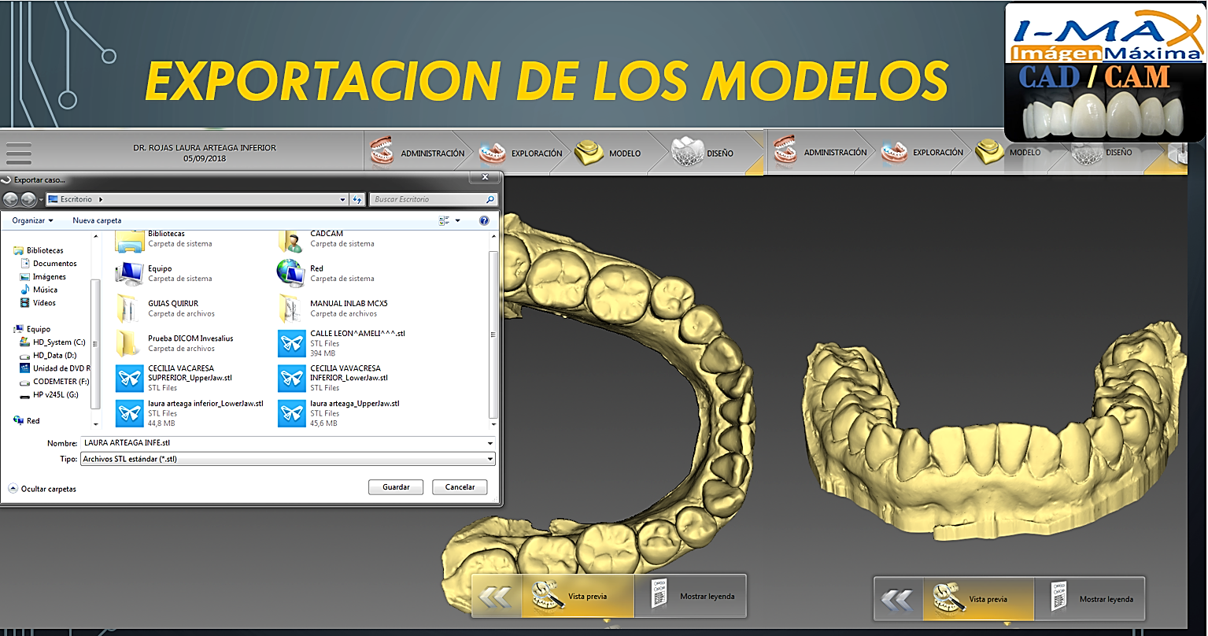Click Ocultar carpetas to hide the folder pane

pyautogui.click(x=42, y=489)
